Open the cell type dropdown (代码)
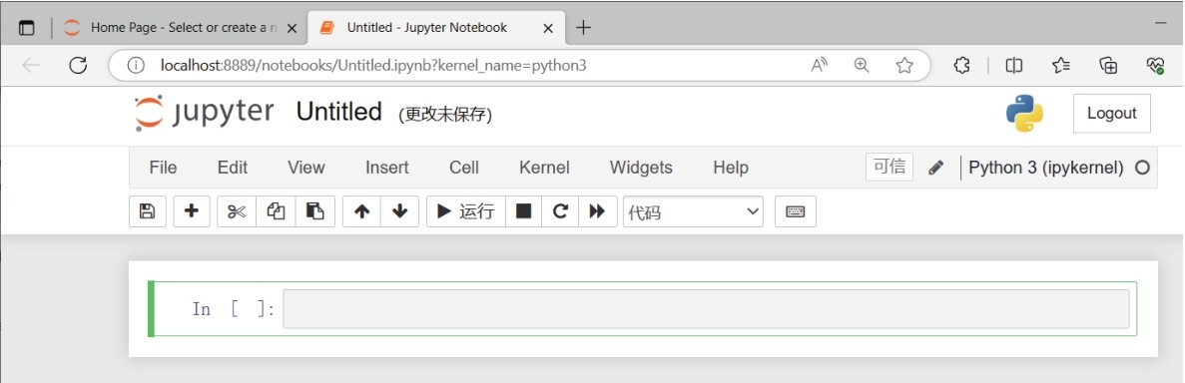 coord(693,212)
